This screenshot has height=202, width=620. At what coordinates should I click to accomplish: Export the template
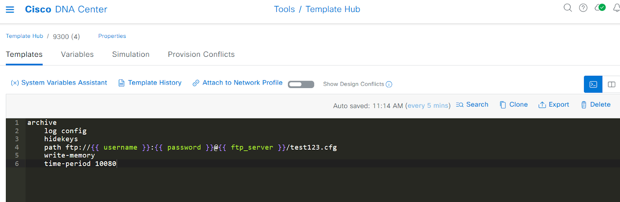(x=554, y=105)
